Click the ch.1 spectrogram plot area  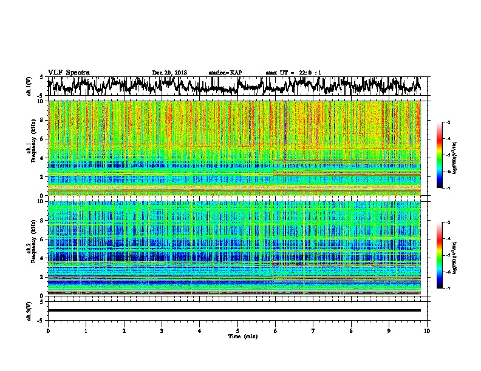coord(234,148)
